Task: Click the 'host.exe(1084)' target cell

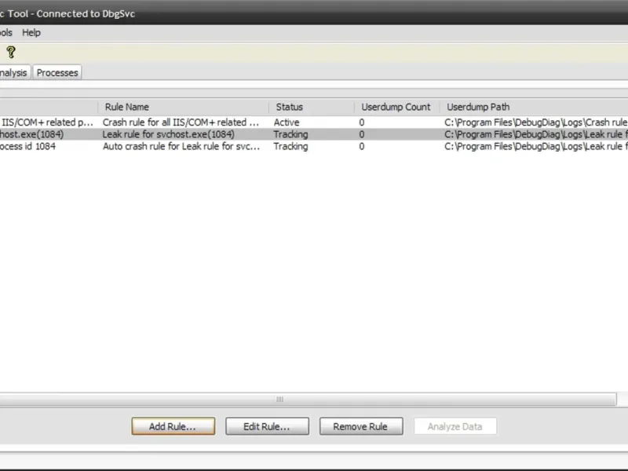Action: (x=31, y=134)
